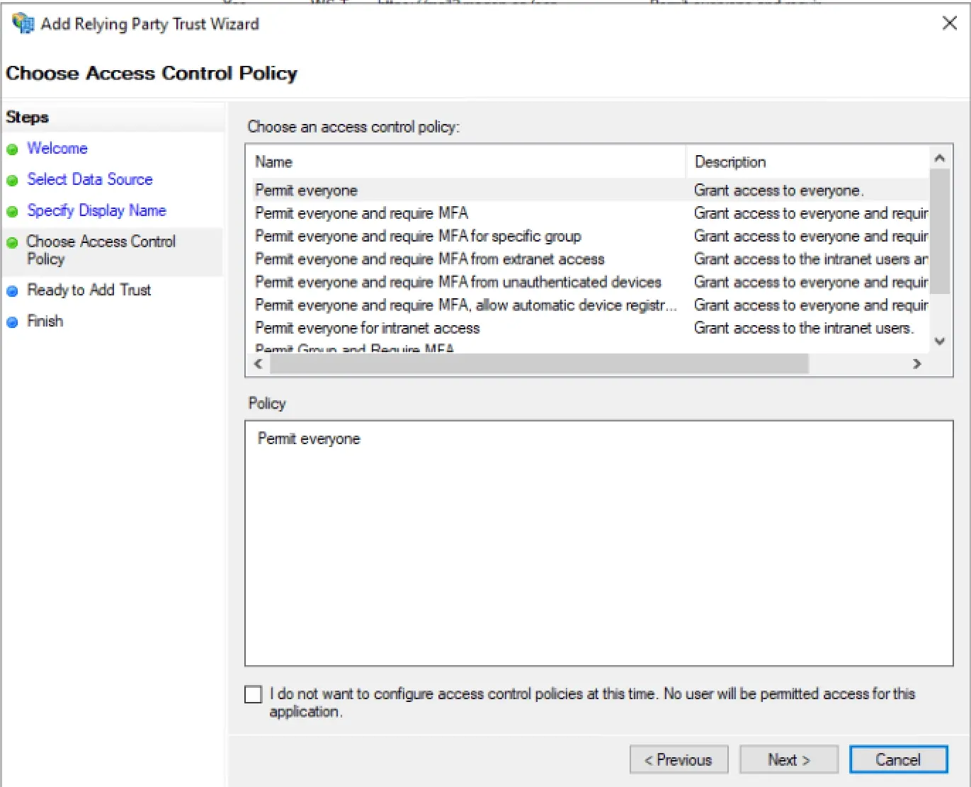Click the Ready to Add Trust step
Screen dimensions: 971x787
[89, 290]
